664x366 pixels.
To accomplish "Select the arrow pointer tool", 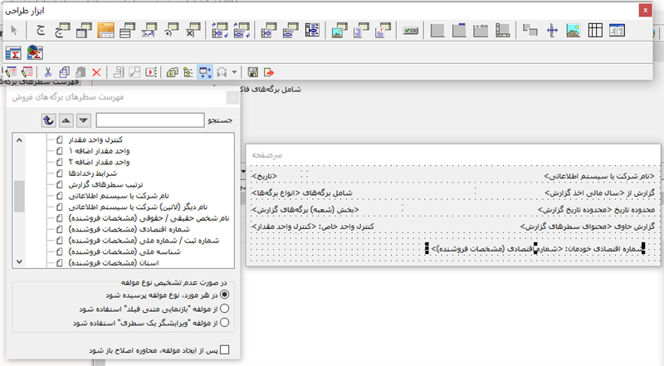I will (x=13, y=32).
